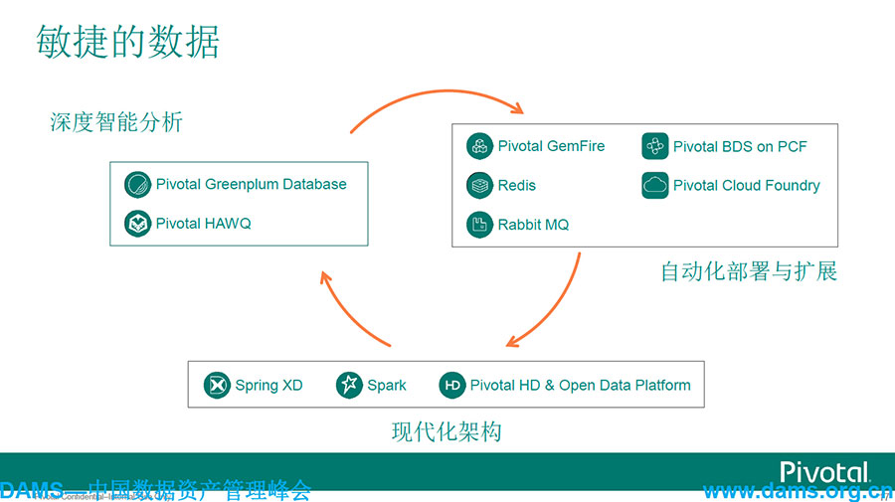Viewport: 895px width, 502px height.
Task: Click the slide title 敏捷的数据
Action: coord(128,42)
